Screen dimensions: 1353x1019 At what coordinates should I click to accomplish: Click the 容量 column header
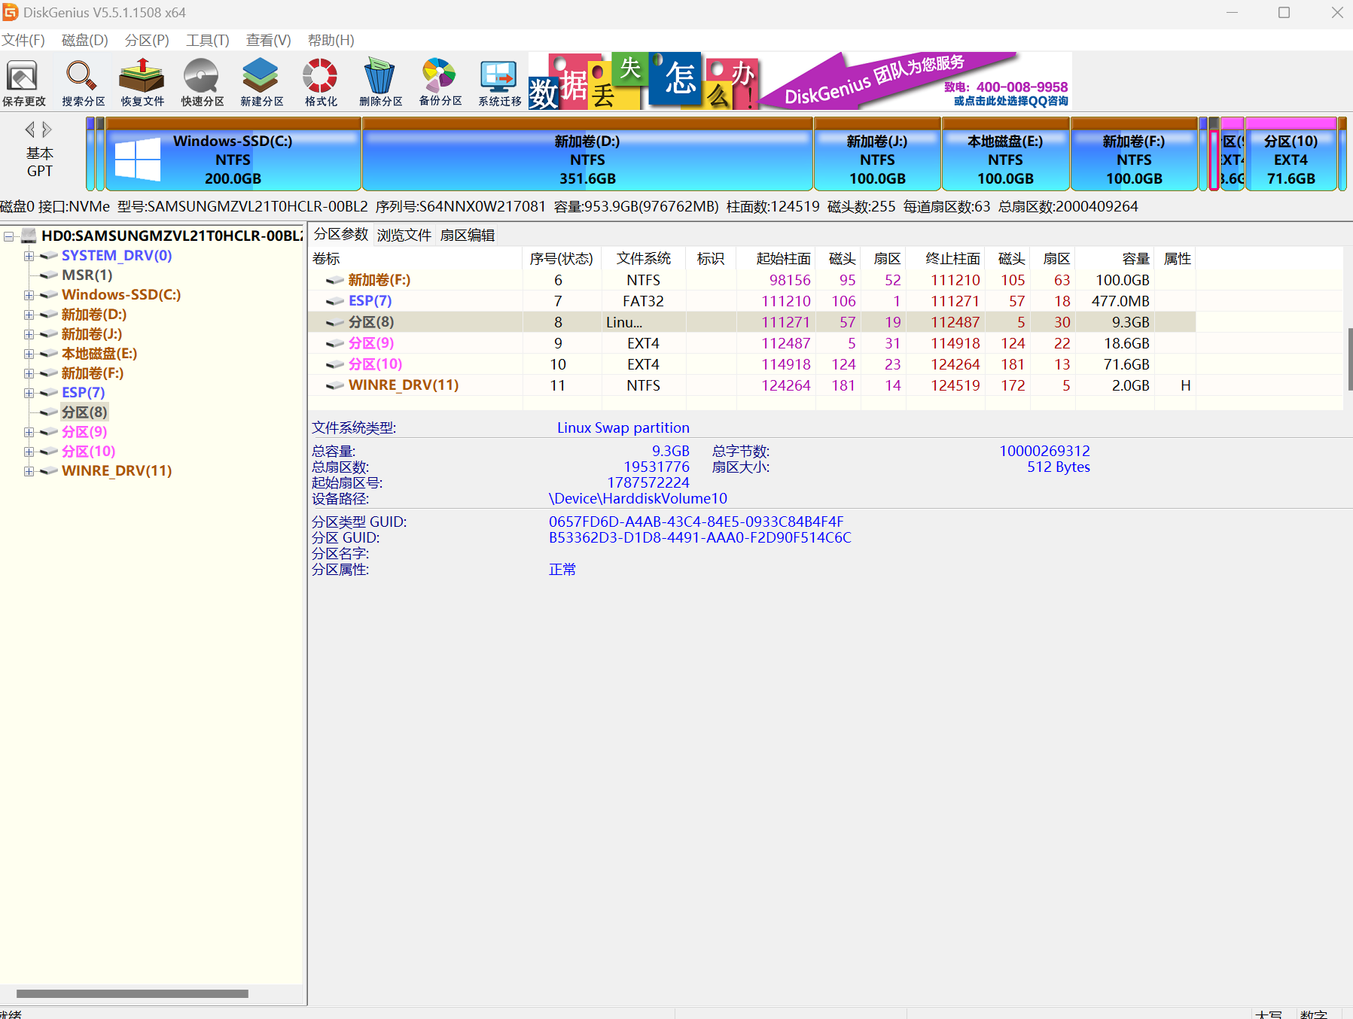tap(1114, 259)
